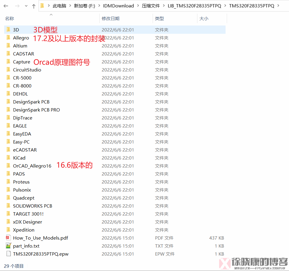The height and width of the screenshot is (271, 289).
Task: Expand chevron after 新加卷 (F:) breadcrumb
Action: [99, 6]
